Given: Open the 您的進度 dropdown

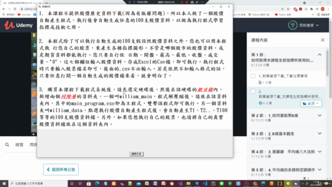Looking at the screenshot, I should pyautogui.click(x=309, y=25).
